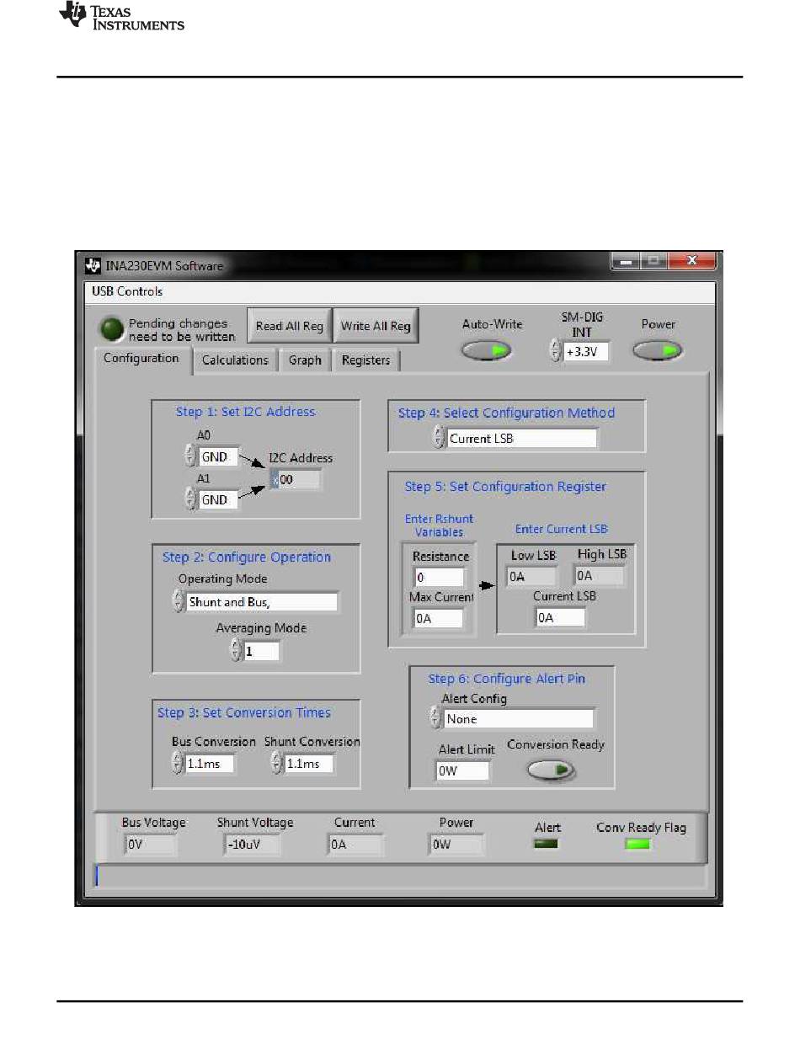Toggle the Auto-Write switch
Screen dimensions: 800x1045
(487, 350)
